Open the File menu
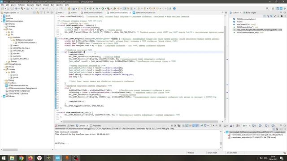This screenshot has height=161, width=287. 2,5
